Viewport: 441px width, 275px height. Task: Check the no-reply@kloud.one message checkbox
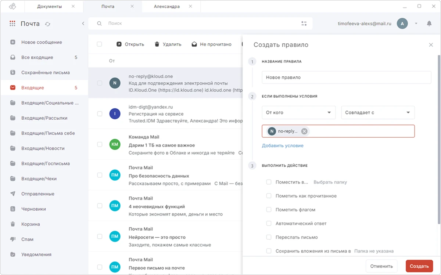click(x=100, y=83)
